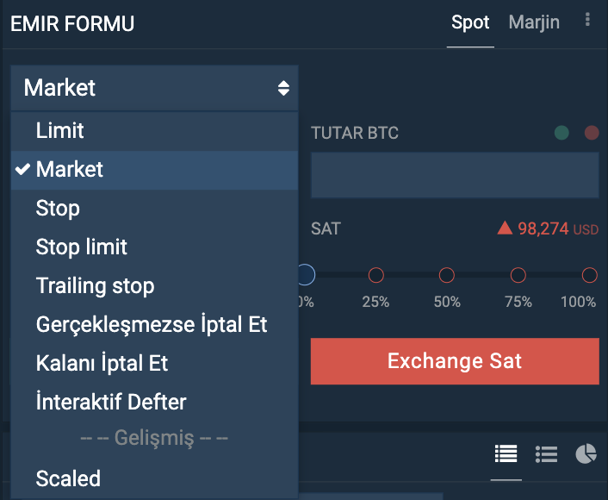The width and height of the screenshot is (608, 500).
Task: Set the amount slider to 50%
Action: tap(447, 275)
